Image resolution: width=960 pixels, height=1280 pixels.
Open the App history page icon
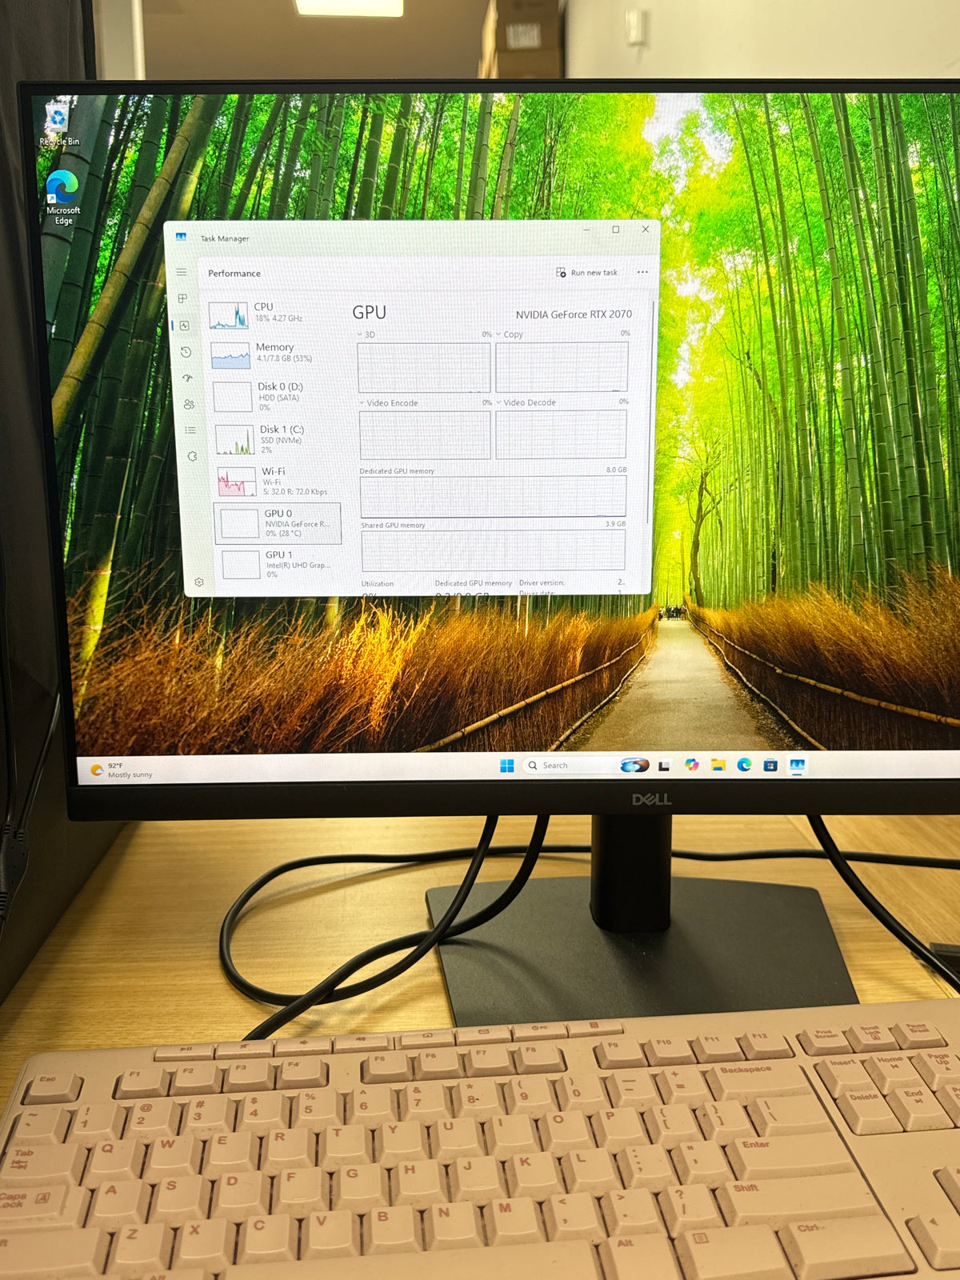186,352
